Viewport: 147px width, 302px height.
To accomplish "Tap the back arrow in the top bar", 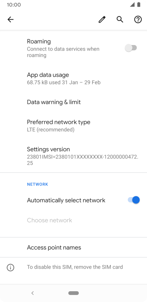I will [10, 19].
